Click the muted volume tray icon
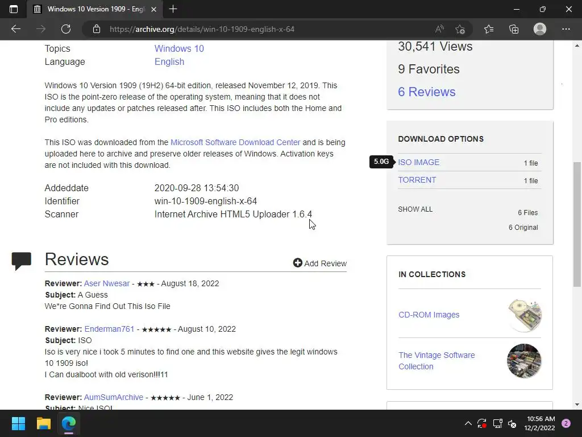Image resolution: width=582 pixels, height=437 pixels. click(512, 423)
